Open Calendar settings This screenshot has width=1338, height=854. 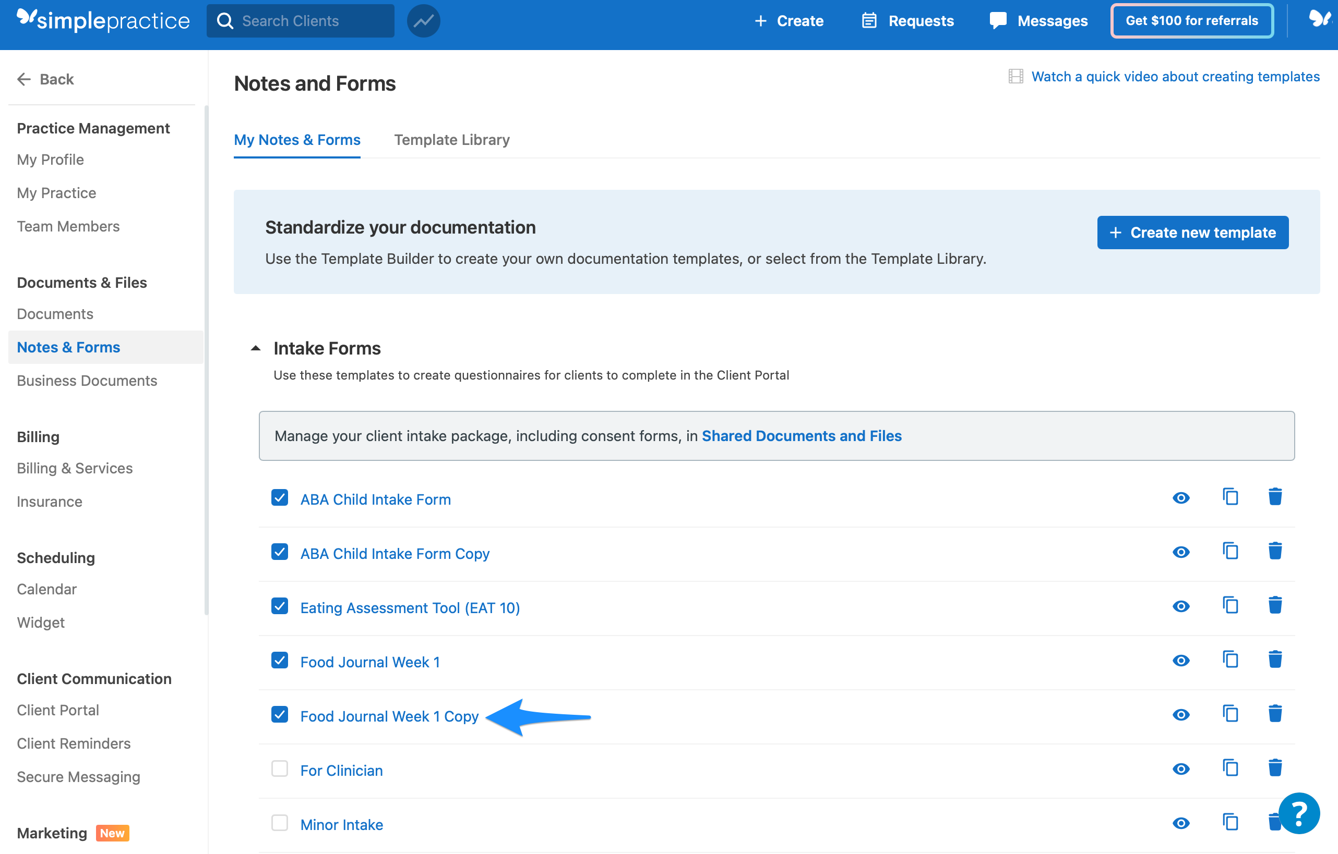tap(46, 590)
